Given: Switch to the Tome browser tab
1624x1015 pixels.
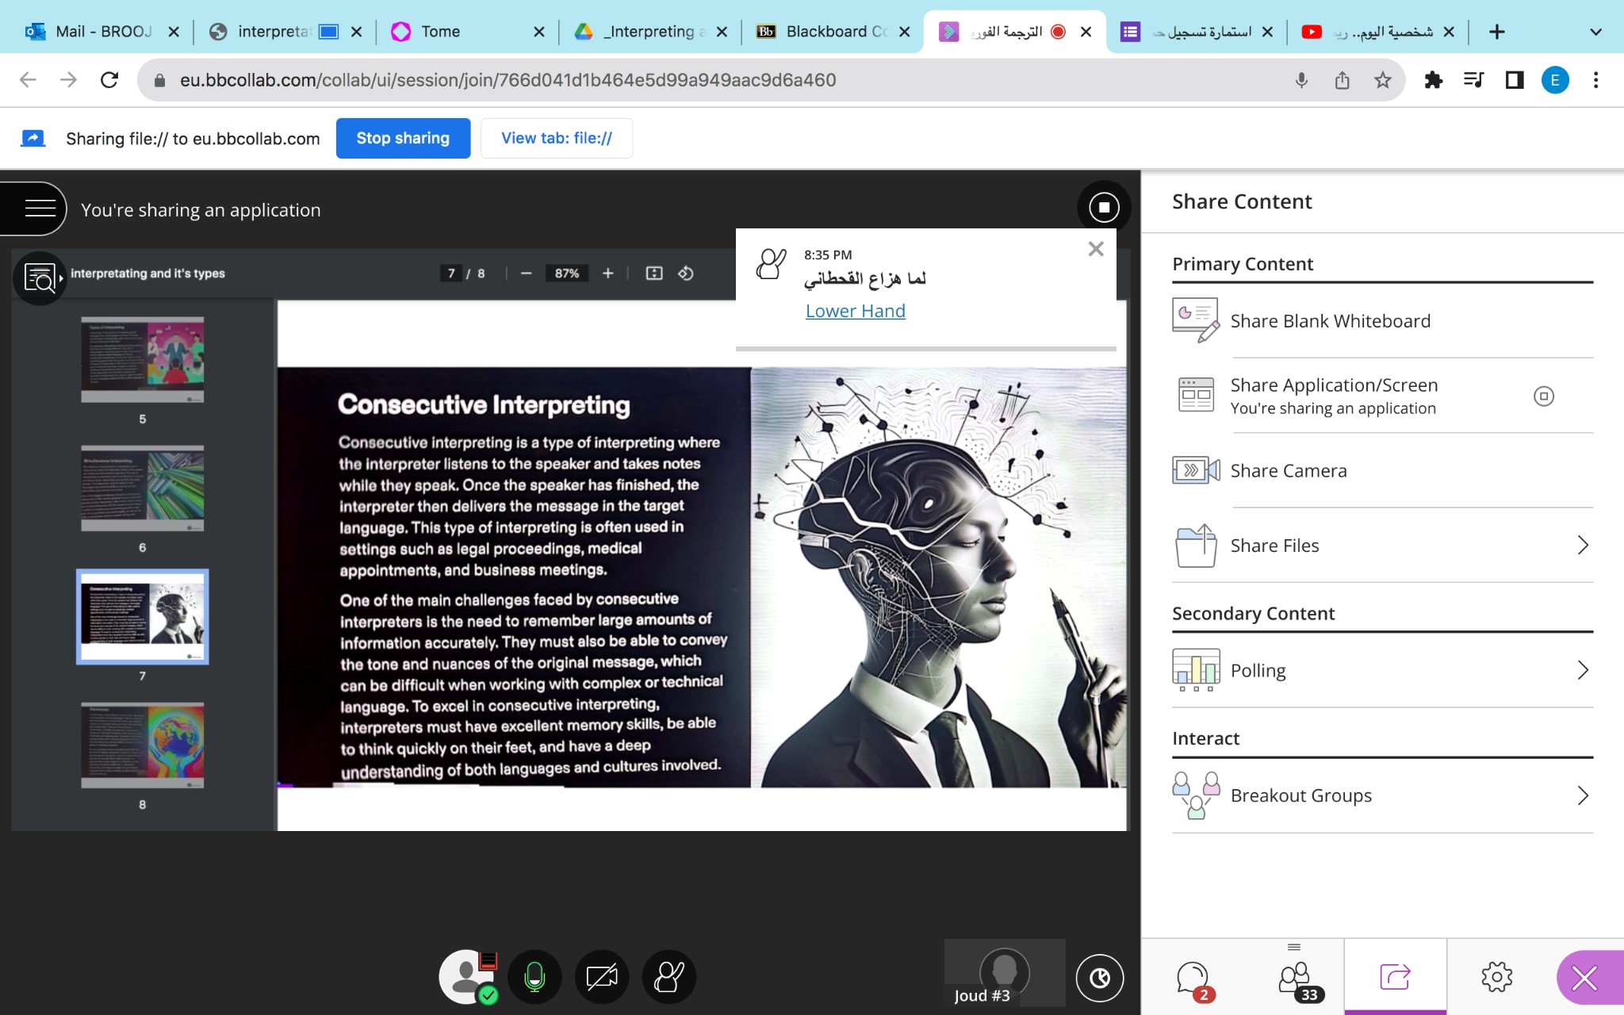Looking at the screenshot, I should coord(441,32).
